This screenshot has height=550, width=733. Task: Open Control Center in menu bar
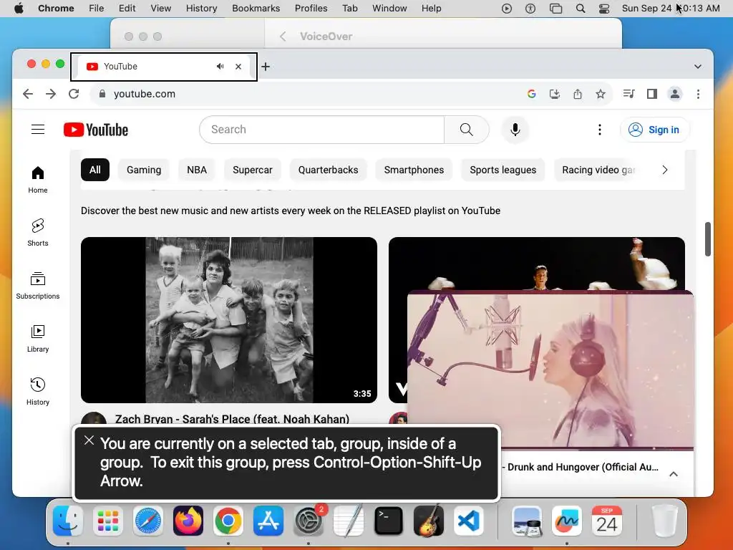[x=604, y=9]
